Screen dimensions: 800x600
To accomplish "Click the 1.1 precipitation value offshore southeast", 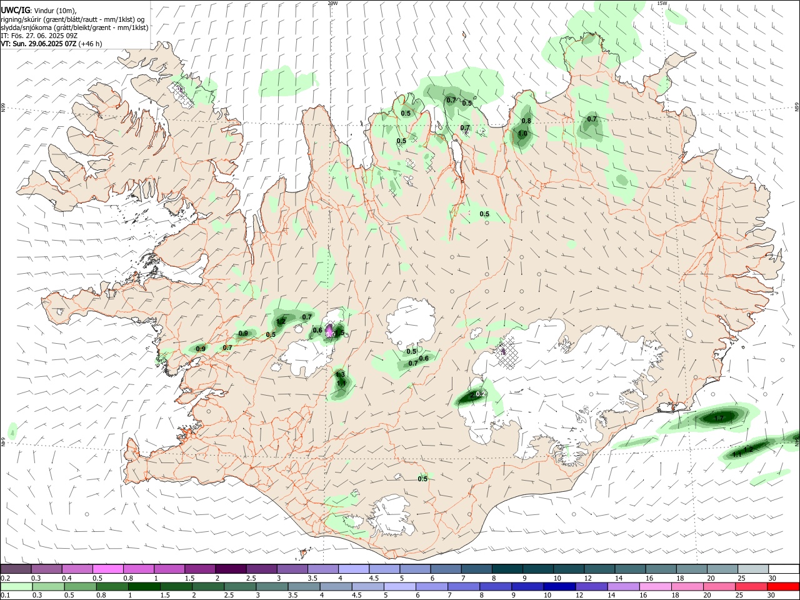I will click(x=736, y=454).
